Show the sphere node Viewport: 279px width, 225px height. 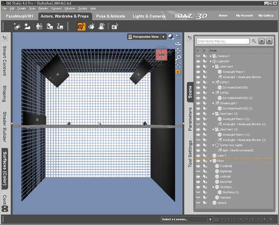[x=198, y=203]
